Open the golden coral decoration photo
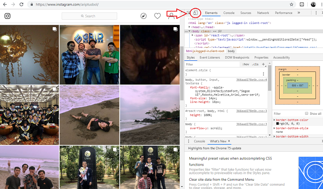 29,54
